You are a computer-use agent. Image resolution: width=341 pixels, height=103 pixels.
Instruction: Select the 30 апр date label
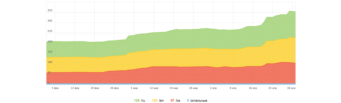tap(291, 88)
